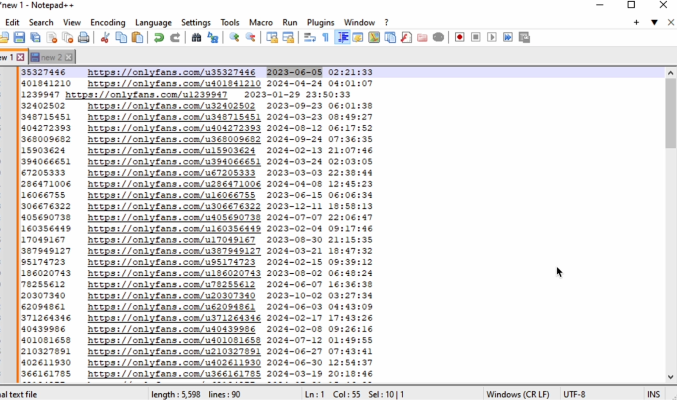Image resolution: width=677 pixels, height=400 pixels.
Task: Open the question mark help menu
Action: (x=386, y=22)
